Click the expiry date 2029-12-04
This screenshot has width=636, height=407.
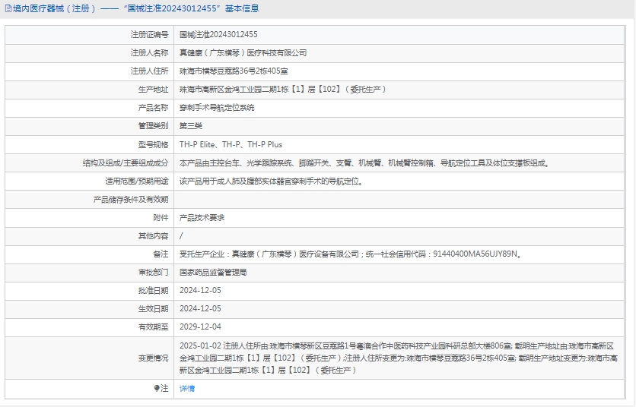[200, 327]
